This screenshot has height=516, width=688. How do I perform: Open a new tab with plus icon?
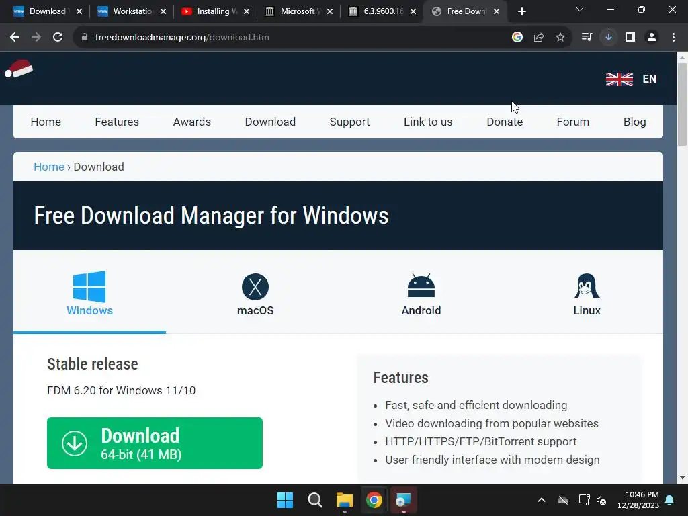click(x=521, y=11)
